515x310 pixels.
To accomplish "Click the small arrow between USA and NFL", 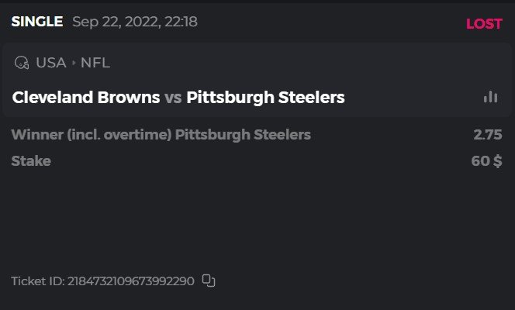I will click(74, 63).
